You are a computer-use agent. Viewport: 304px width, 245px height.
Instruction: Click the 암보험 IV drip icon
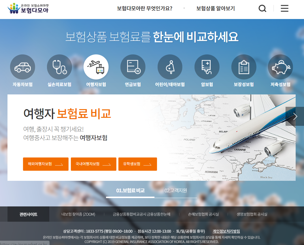[207, 67]
